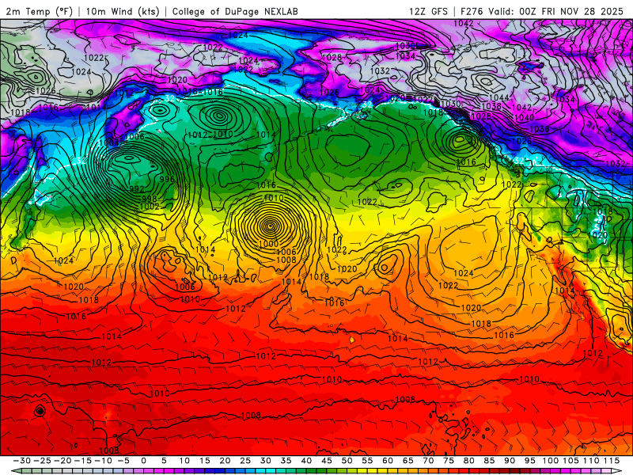Select the "Valid: 00Z FRI NOV 28 2025" timestamp

click(x=556, y=11)
